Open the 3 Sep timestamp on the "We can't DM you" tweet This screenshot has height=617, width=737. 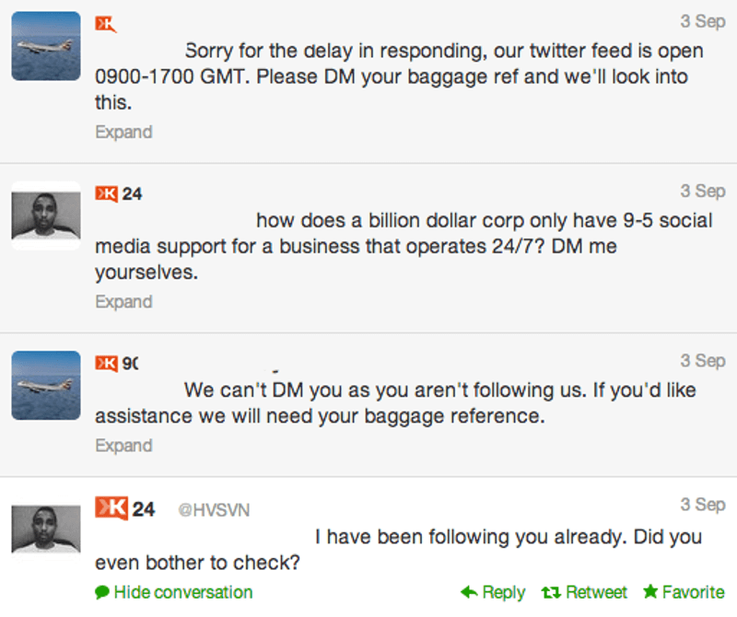[x=703, y=360]
